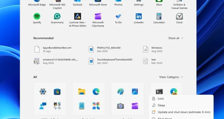The height and width of the screenshot is (119, 224).
Task: Click the 'Xbox' pinned app label
Action: pyautogui.click(x=159, y=5)
